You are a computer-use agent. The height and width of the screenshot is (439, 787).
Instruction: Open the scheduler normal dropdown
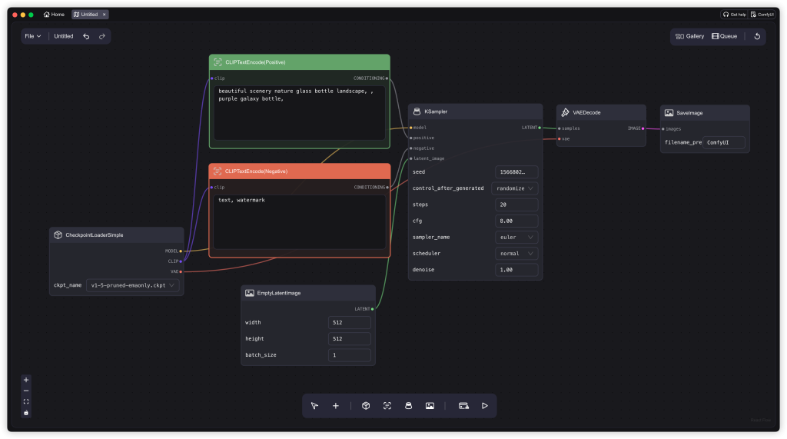tap(515, 254)
